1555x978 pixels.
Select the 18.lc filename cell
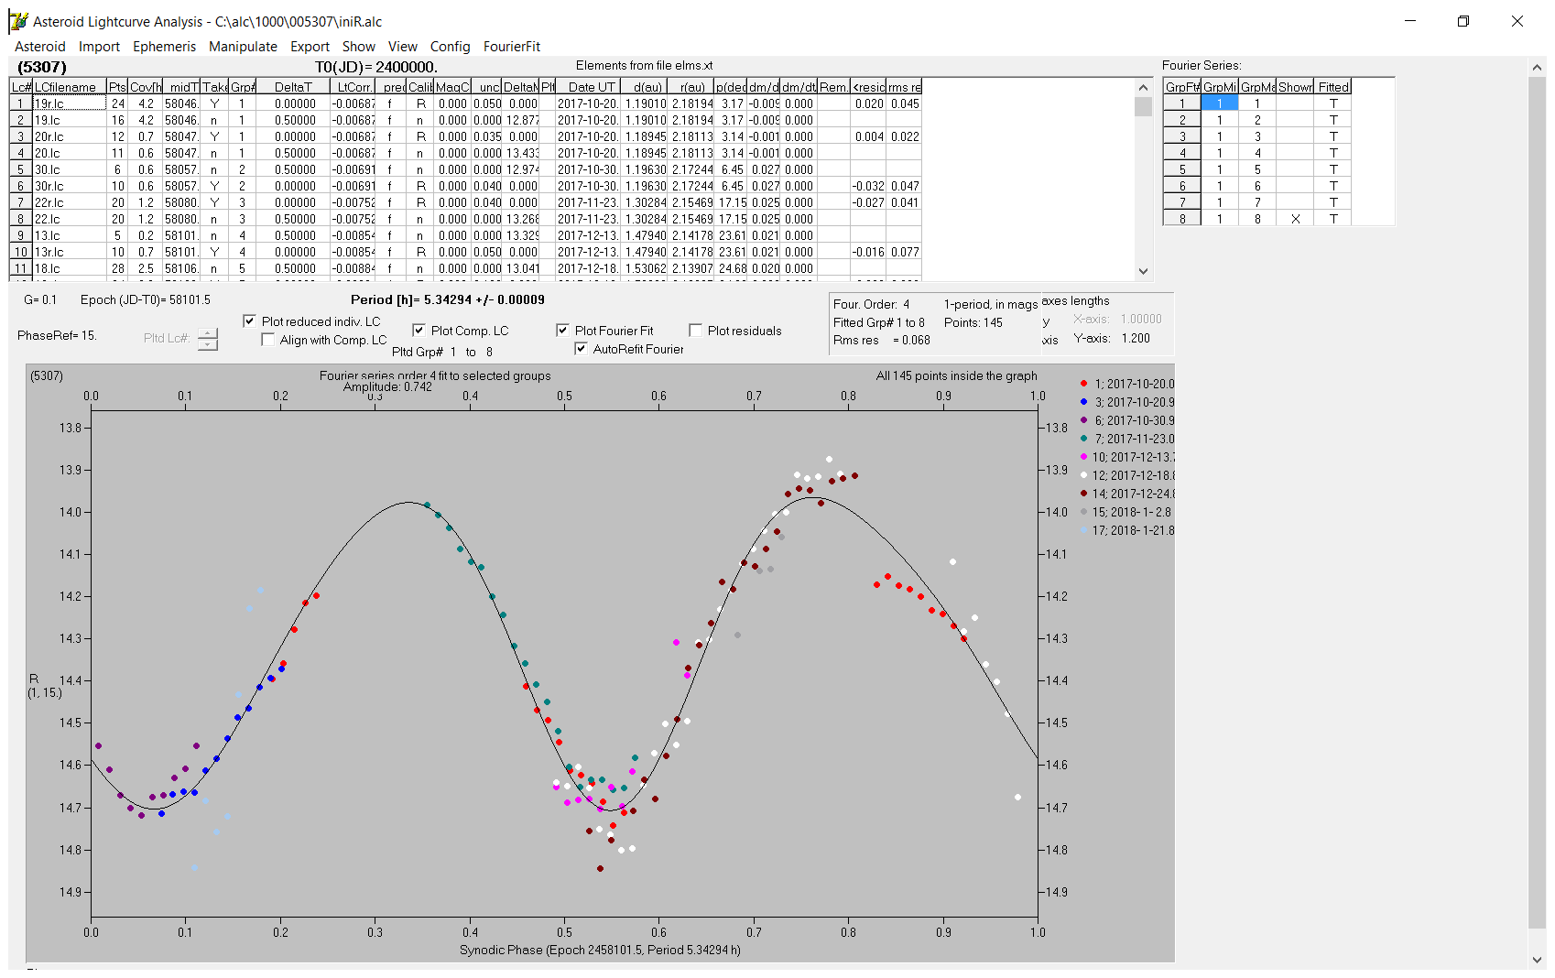(70, 268)
